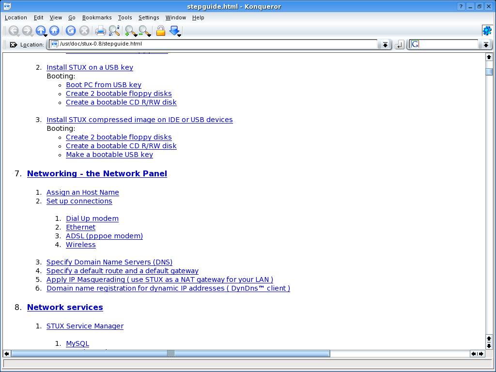Open the Settings menu
Viewport: 496px width, 372px height.
coord(149,18)
